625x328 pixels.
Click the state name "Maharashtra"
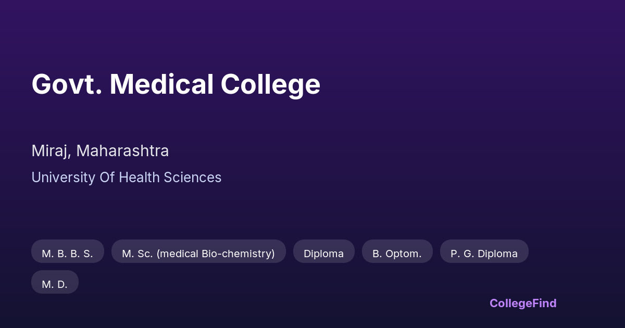[x=122, y=151]
